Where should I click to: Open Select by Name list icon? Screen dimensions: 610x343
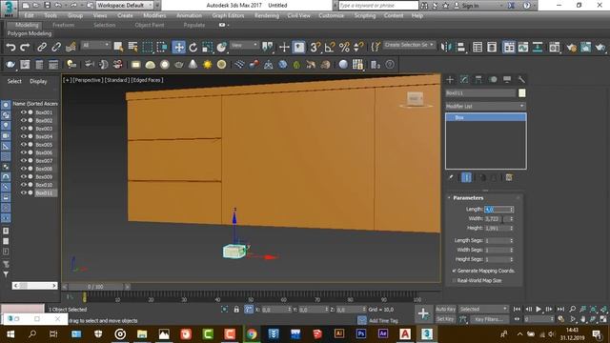point(133,47)
